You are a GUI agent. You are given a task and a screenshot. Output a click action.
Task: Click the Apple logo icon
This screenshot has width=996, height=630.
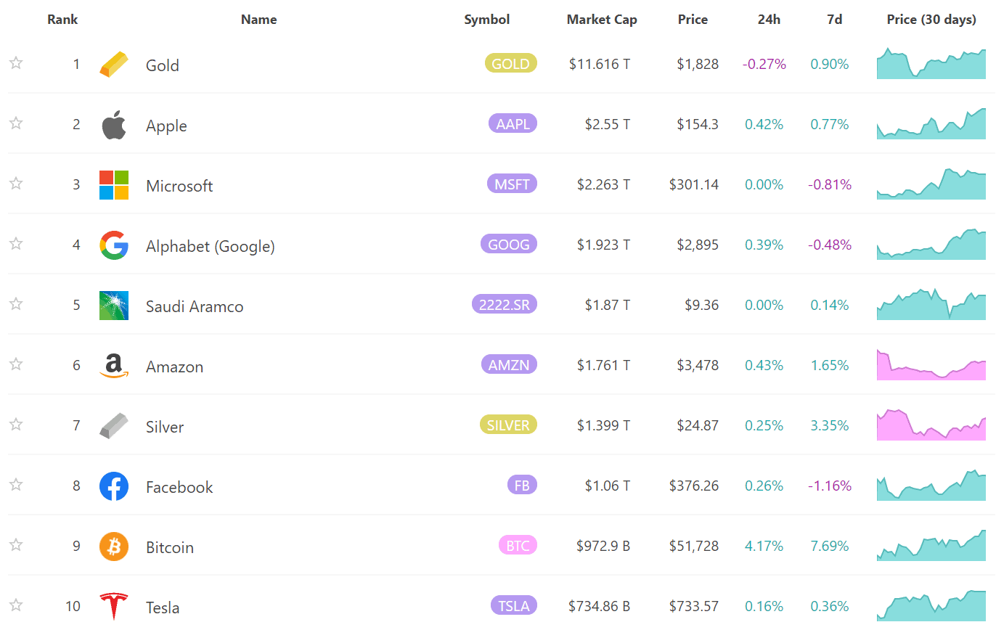pos(114,125)
